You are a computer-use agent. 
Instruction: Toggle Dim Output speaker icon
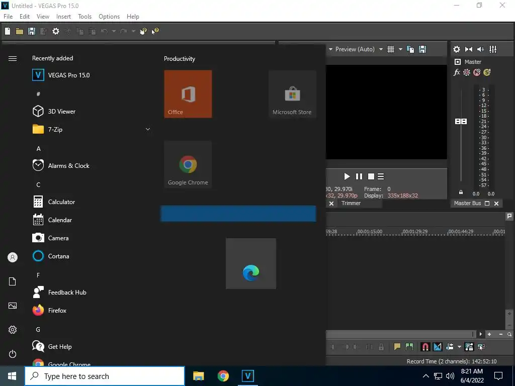tap(480, 49)
